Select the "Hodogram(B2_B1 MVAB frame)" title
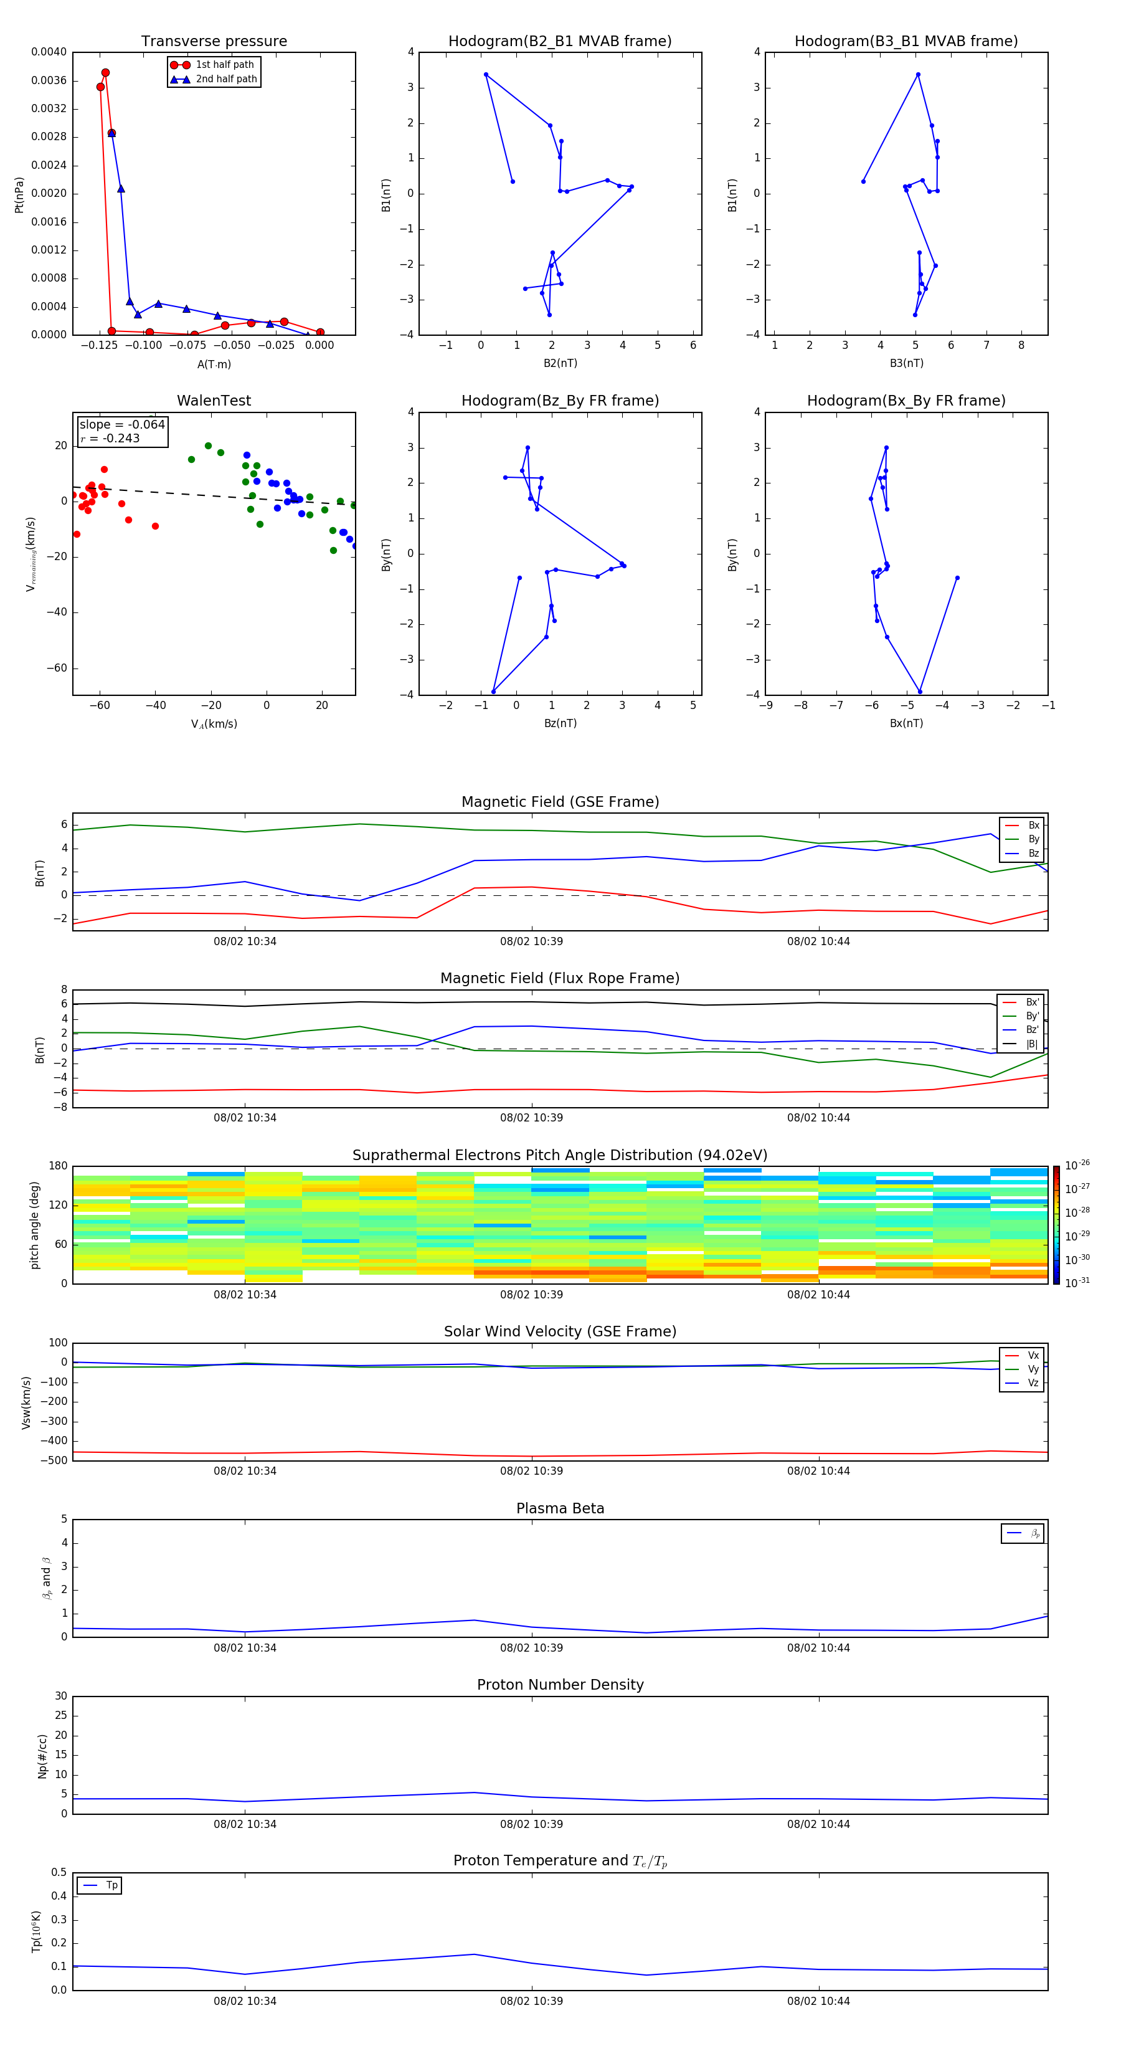Image resolution: width=1121 pixels, height=2056 pixels. click(560, 42)
